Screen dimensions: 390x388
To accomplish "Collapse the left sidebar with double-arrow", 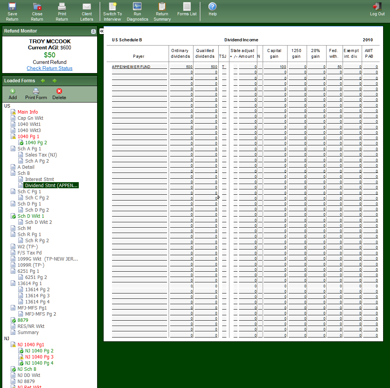I will [102, 31].
